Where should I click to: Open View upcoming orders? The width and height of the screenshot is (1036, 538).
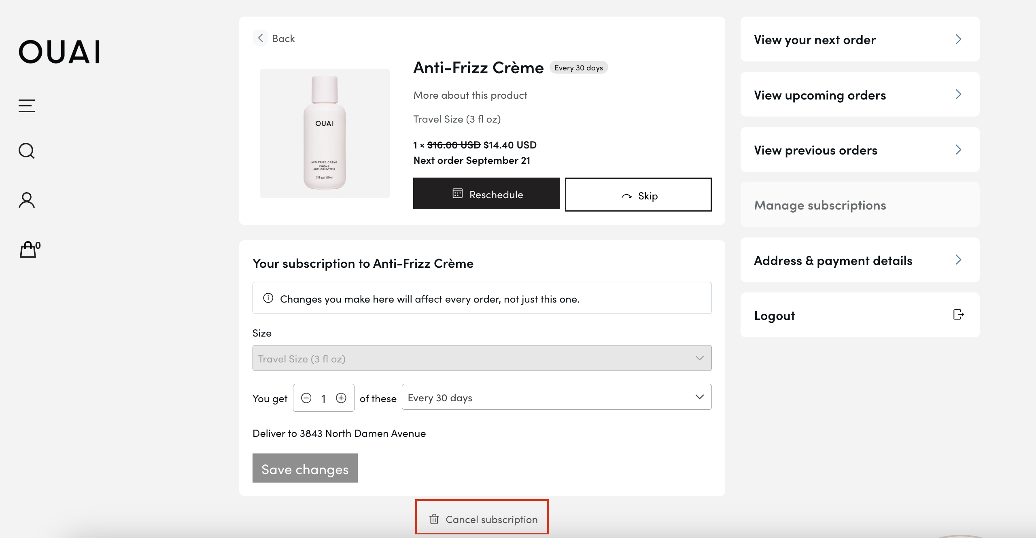(x=860, y=95)
